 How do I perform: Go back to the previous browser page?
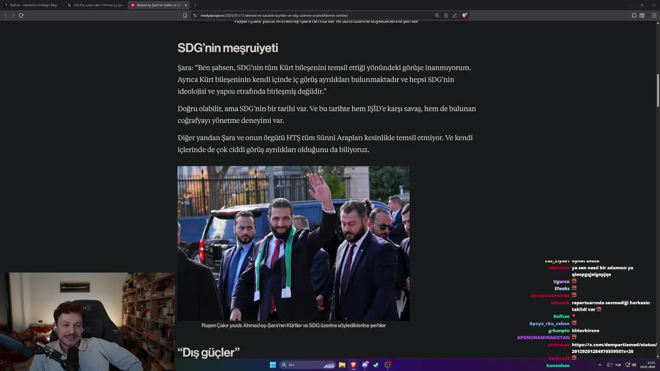coord(6,15)
